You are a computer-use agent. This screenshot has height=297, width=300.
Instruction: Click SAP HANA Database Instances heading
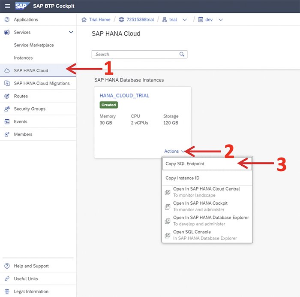(129, 80)
